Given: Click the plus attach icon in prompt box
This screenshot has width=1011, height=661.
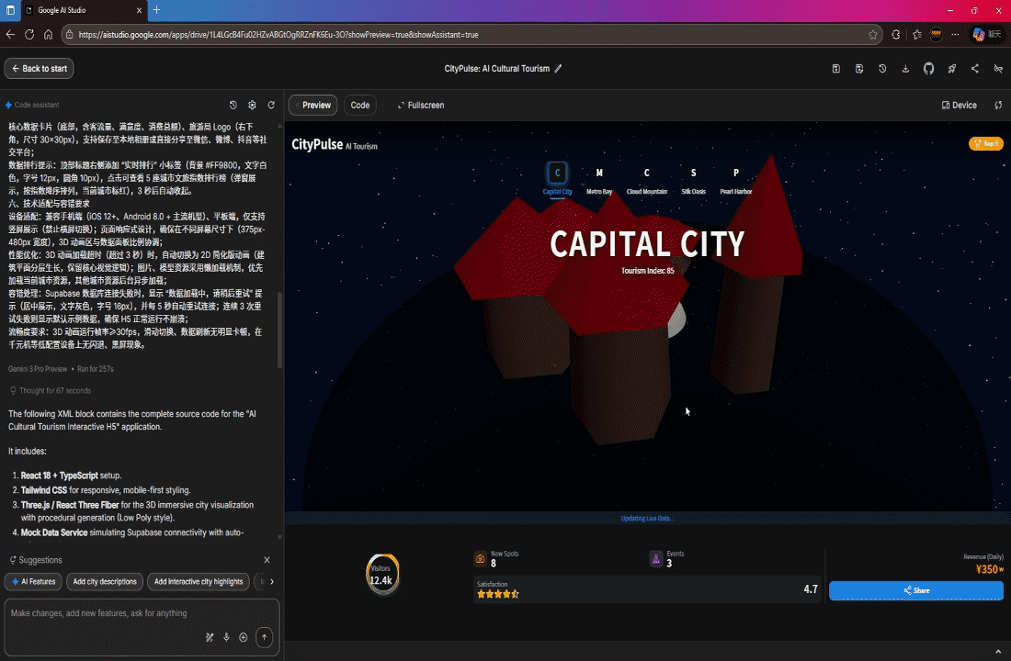Looking at the screenshot, I should click(243, 637).
